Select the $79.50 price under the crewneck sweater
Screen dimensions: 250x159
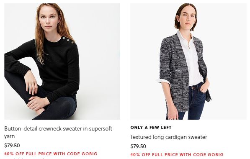[x=12, y=146]
